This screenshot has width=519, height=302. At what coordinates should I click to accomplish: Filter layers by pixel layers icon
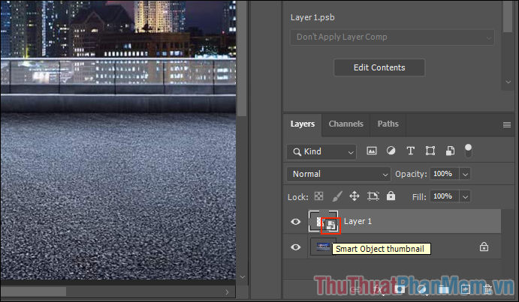click(372, 151)
